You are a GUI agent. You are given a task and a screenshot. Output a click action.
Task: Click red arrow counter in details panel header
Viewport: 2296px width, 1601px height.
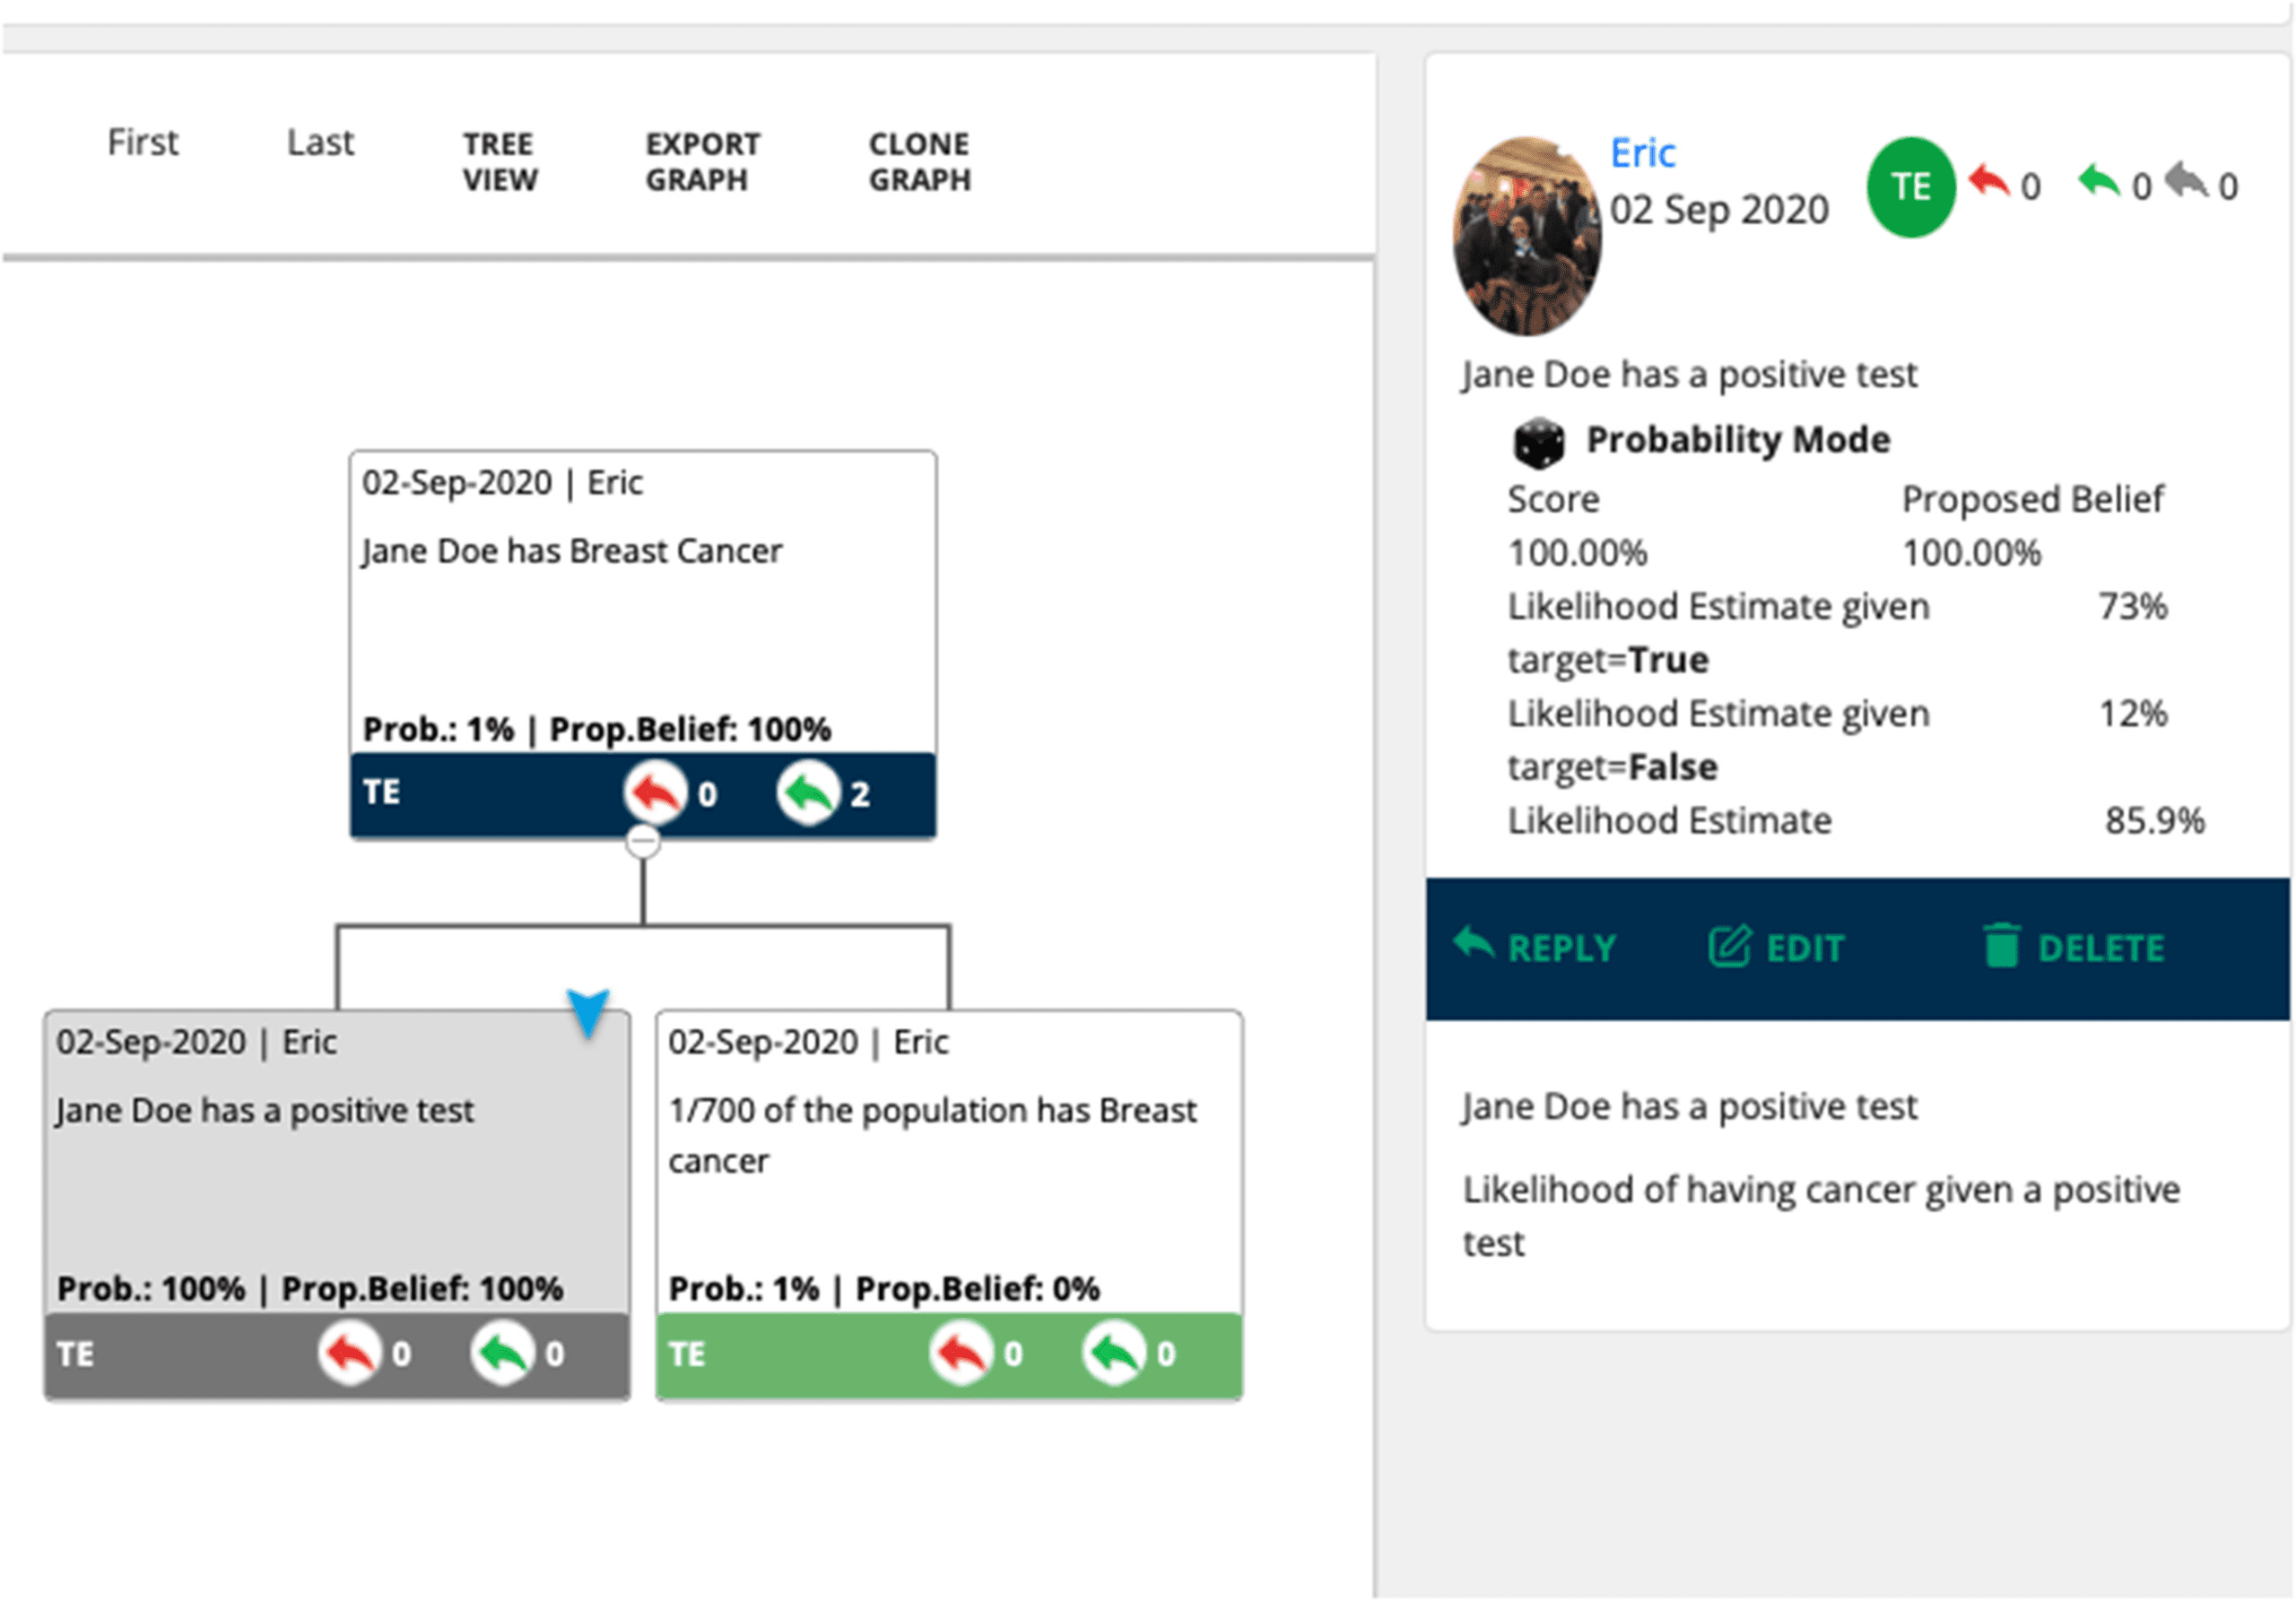point(2005,185)
